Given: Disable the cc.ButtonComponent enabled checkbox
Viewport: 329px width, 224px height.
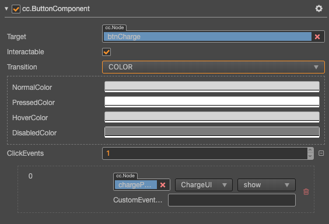Looking at the screenshot, I should pos(16,9).
